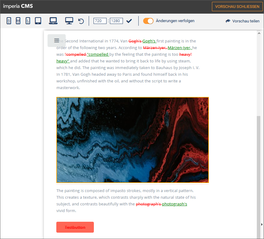Select the highlighted abstract painting image
Screen dimensions: 264x239
click(133, 140)
